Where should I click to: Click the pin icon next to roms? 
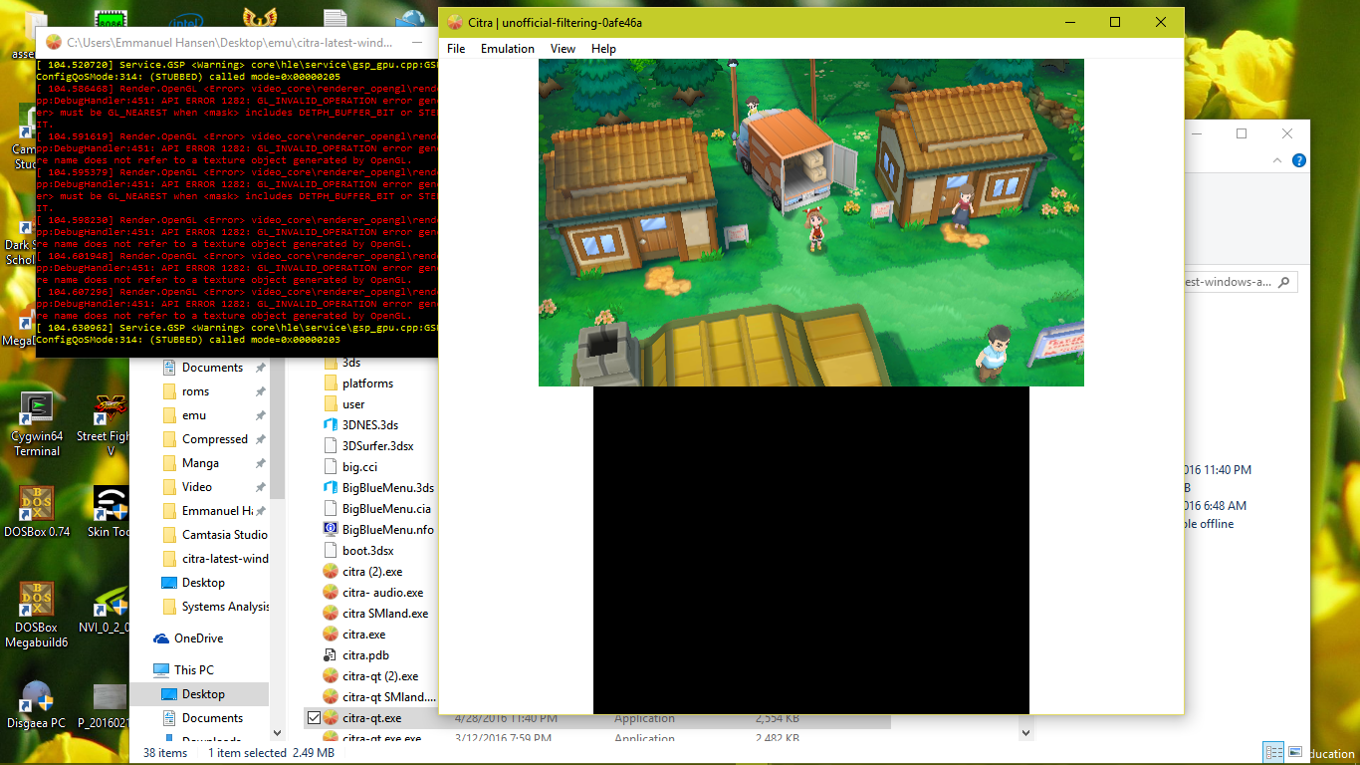click(260, 391)
